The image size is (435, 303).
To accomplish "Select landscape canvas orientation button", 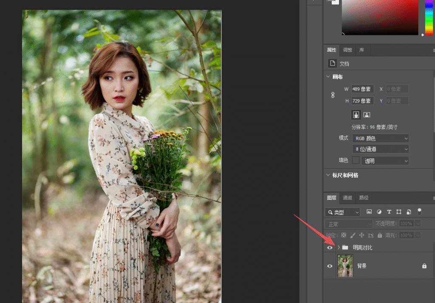I will (367, 115).
